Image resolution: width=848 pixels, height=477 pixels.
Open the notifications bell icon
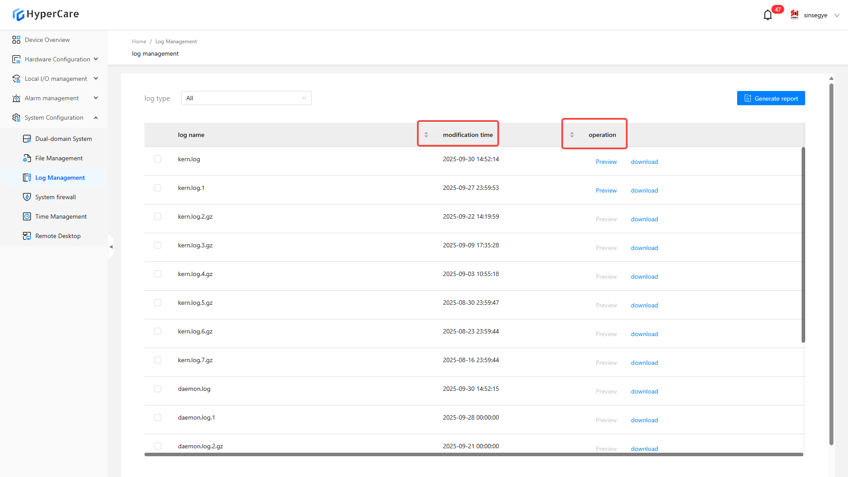point(768,15)
